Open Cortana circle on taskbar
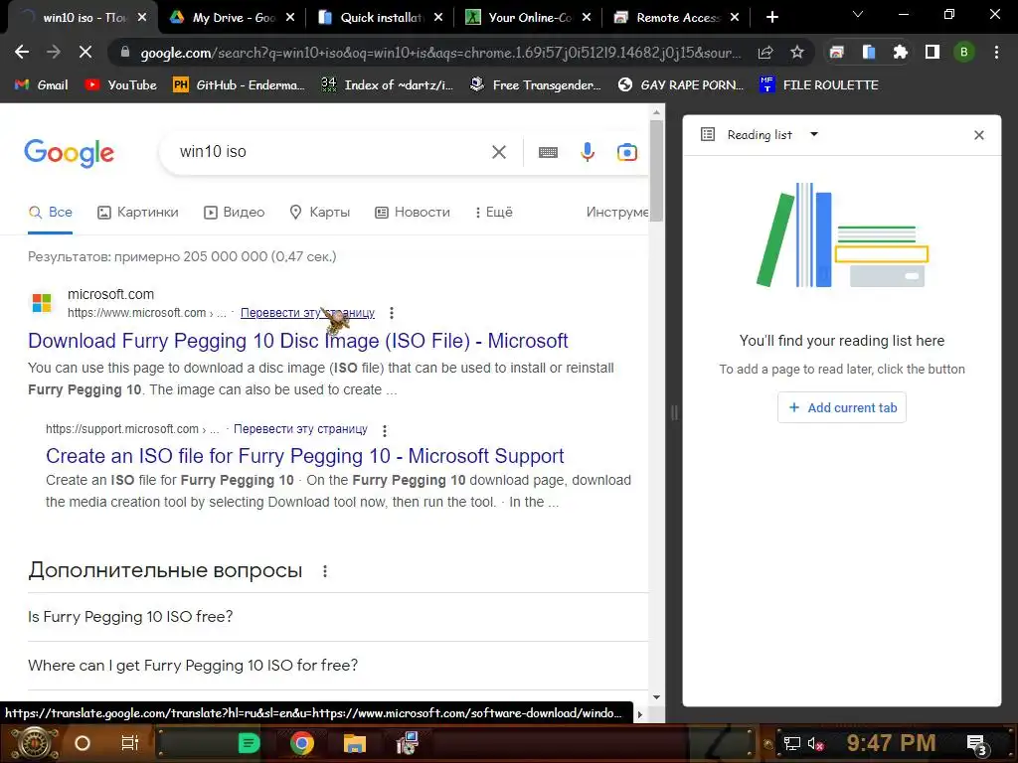 tap(82, 743)
